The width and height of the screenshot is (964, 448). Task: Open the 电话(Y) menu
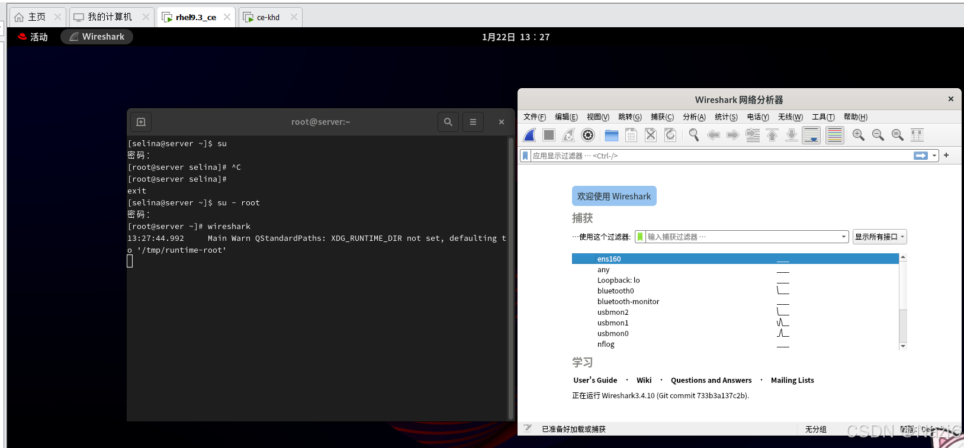pos(757,117)
